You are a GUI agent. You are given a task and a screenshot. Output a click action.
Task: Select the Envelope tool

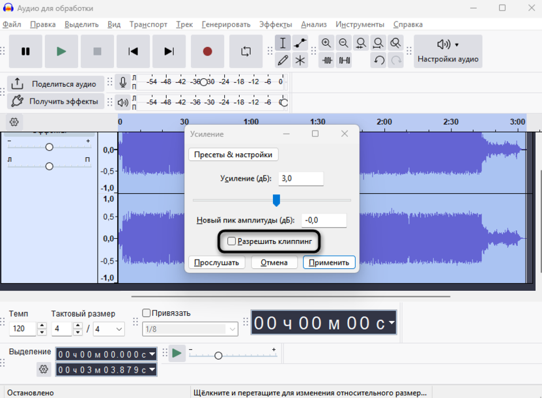[x=300, y=42]
